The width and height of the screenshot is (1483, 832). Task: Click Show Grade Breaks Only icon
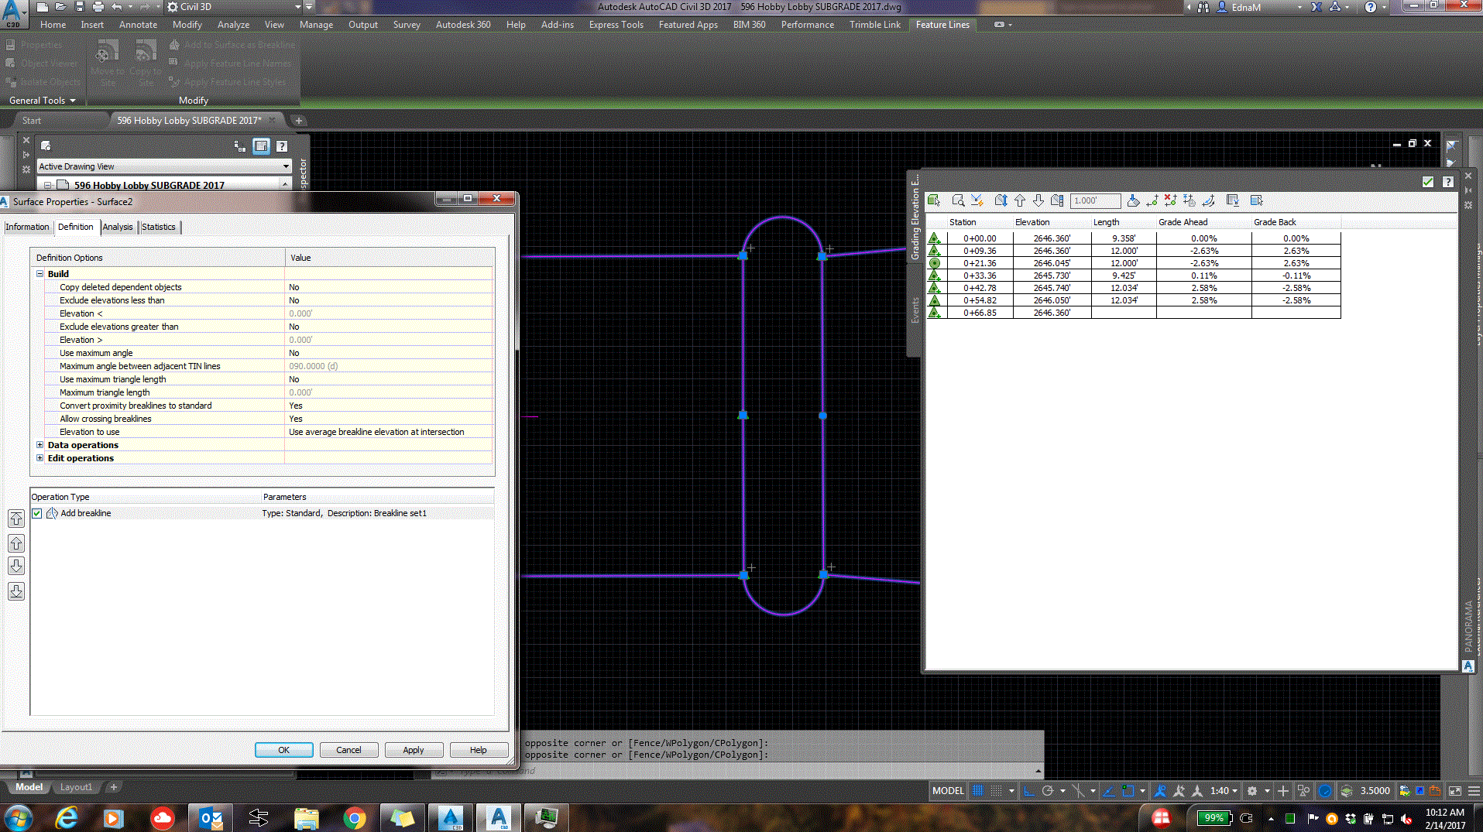tap(1233, 200)
